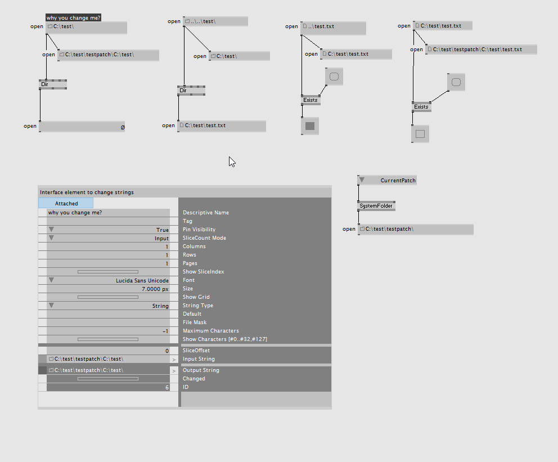Toggle the Show Grid bar in inspector
This screenshot has width=558, height=462.
click(x=107, y=297)
